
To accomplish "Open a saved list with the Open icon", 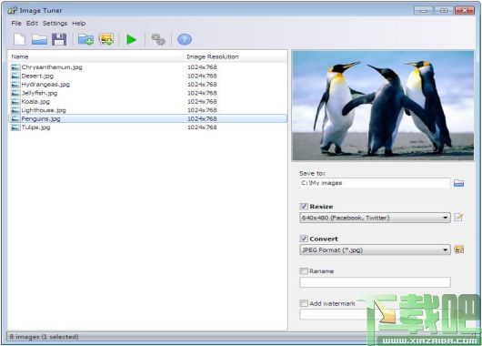I will coord(39,39).
